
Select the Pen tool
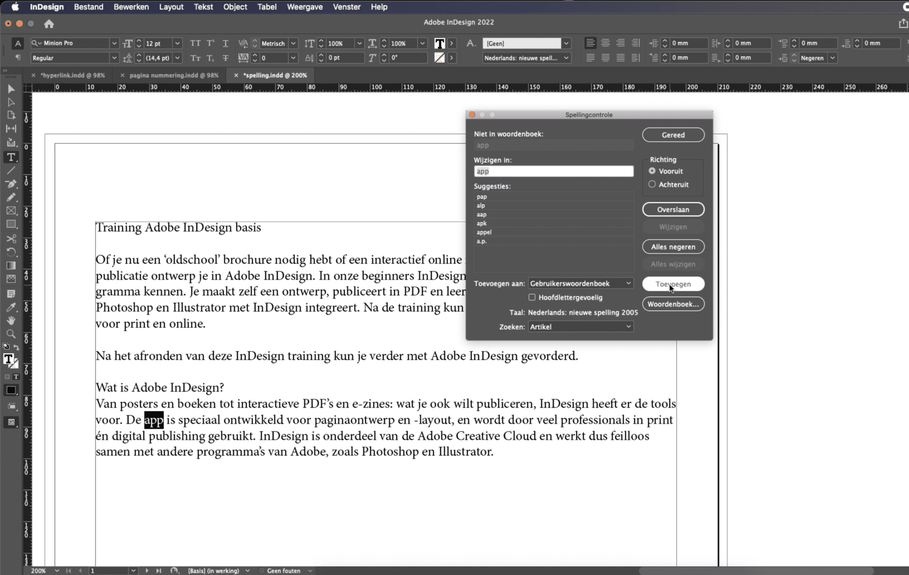tap(11, 184)
